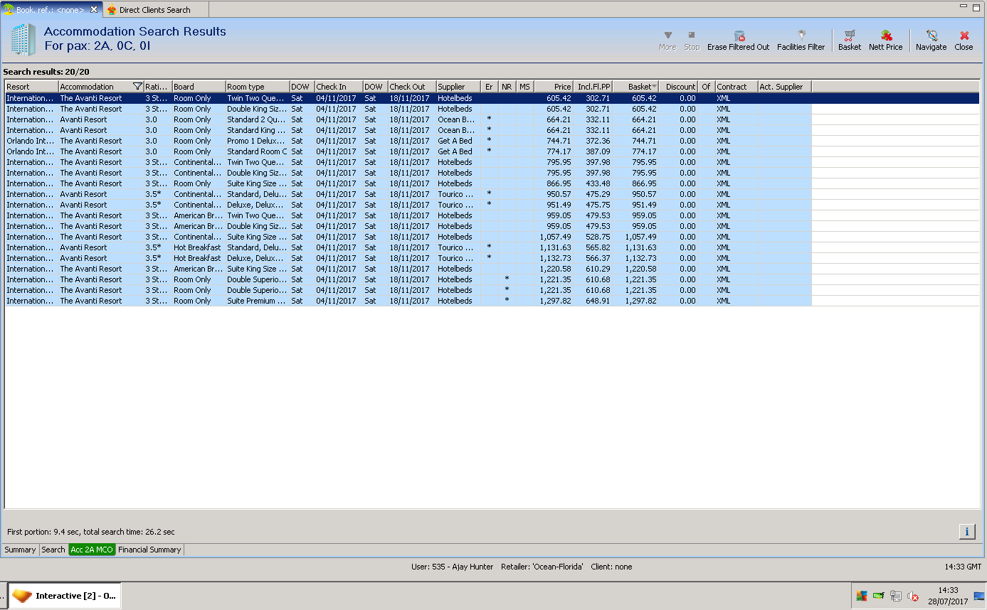987x610 pixels.
Task: Click the Navigate toolbar icon
Action: coord(931,36)
